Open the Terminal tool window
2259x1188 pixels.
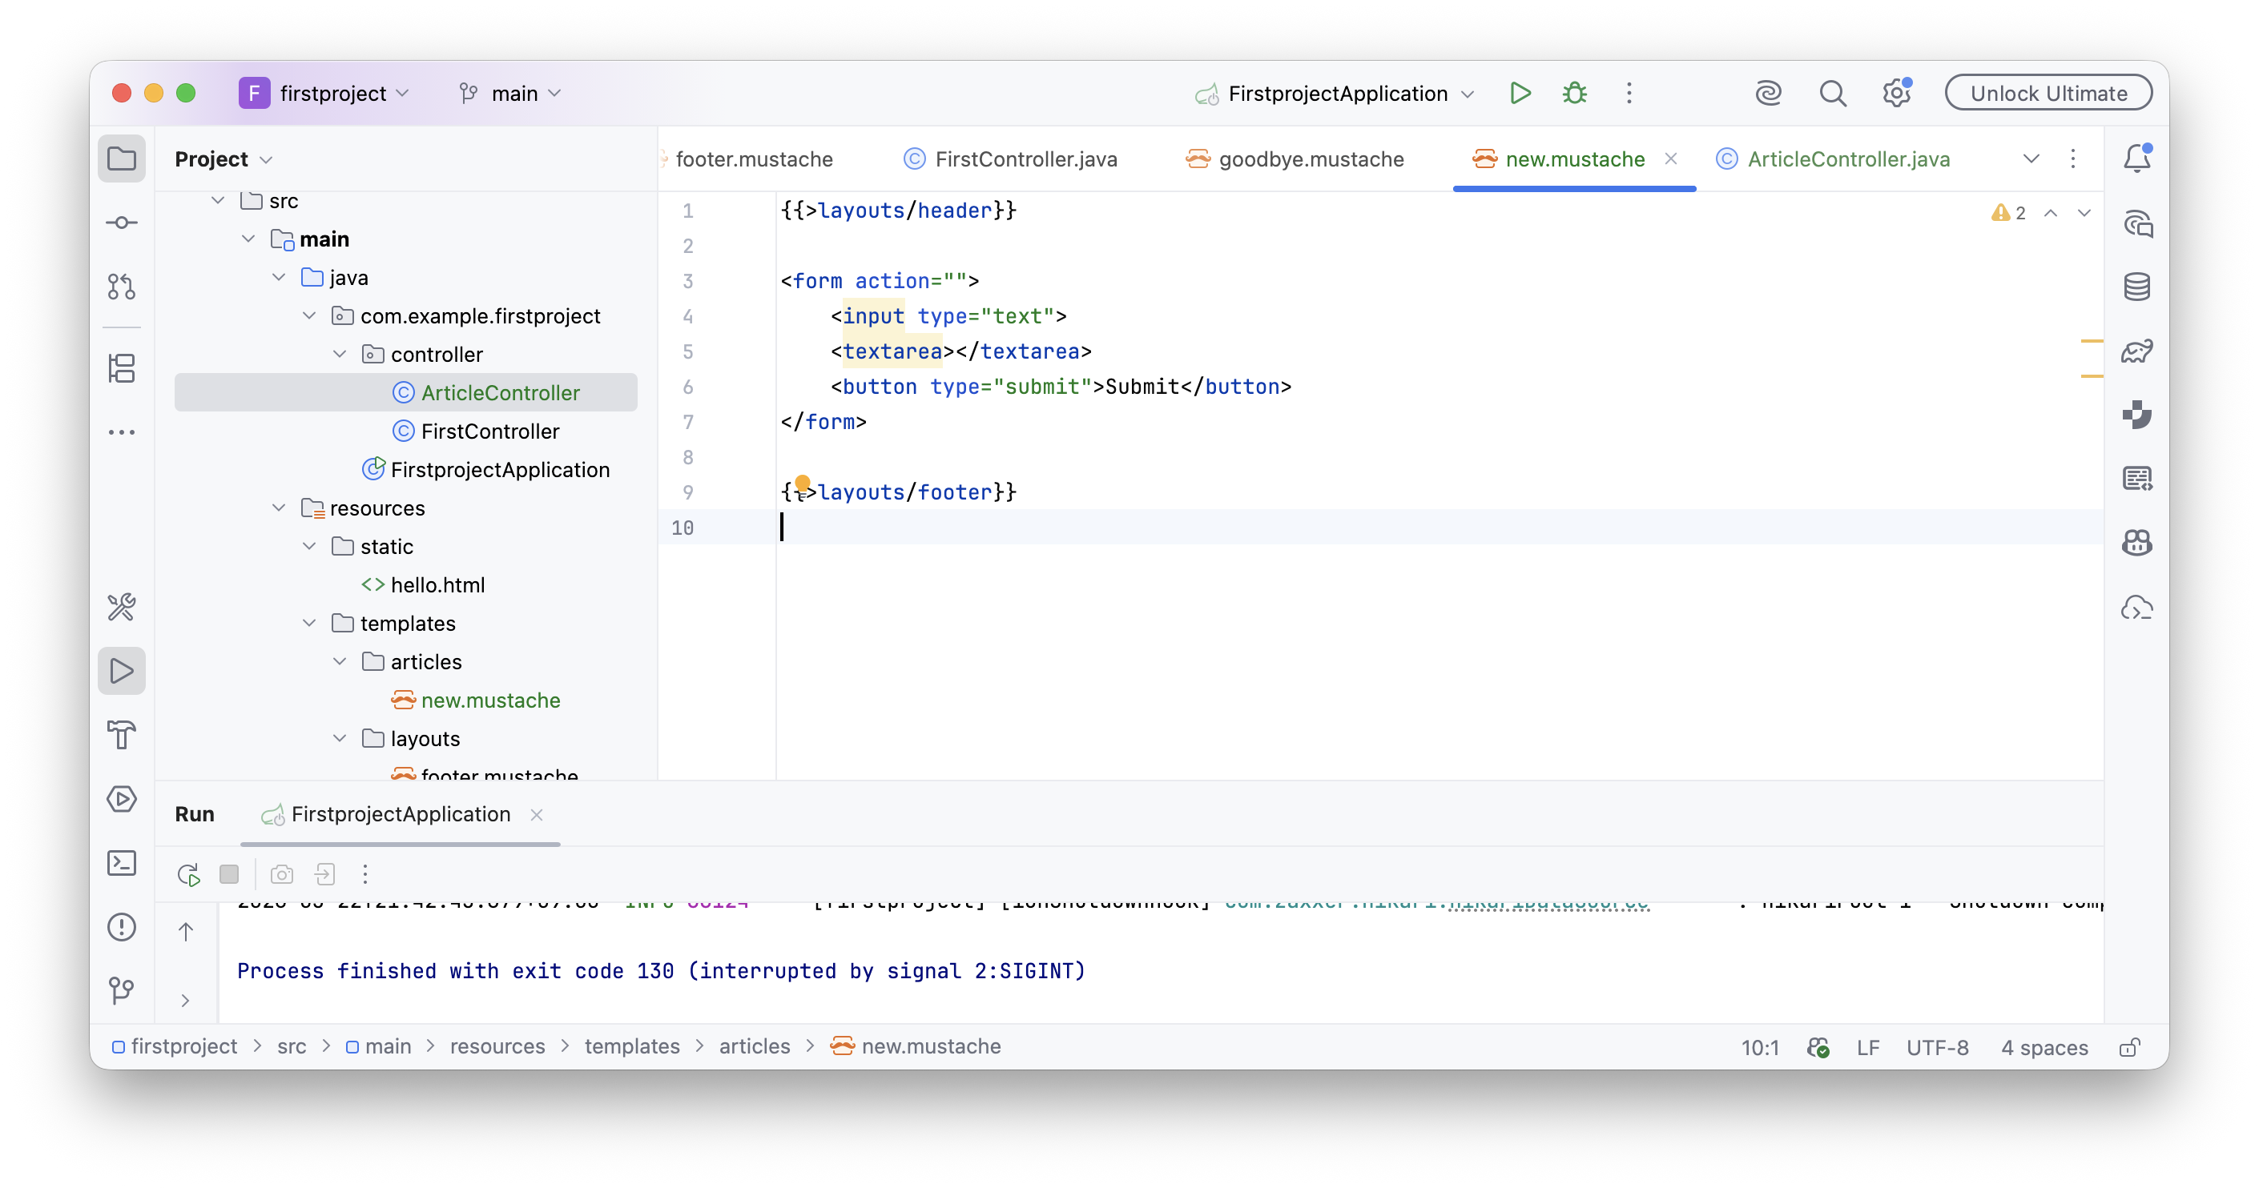tap(122, 863)
